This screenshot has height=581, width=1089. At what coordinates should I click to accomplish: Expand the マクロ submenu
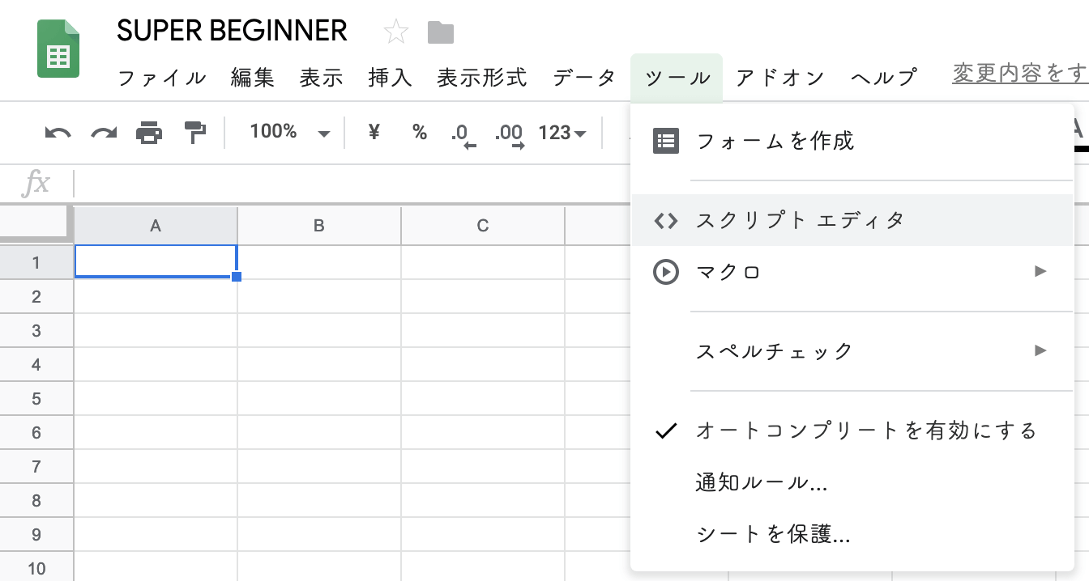click(x=851, y=272)
